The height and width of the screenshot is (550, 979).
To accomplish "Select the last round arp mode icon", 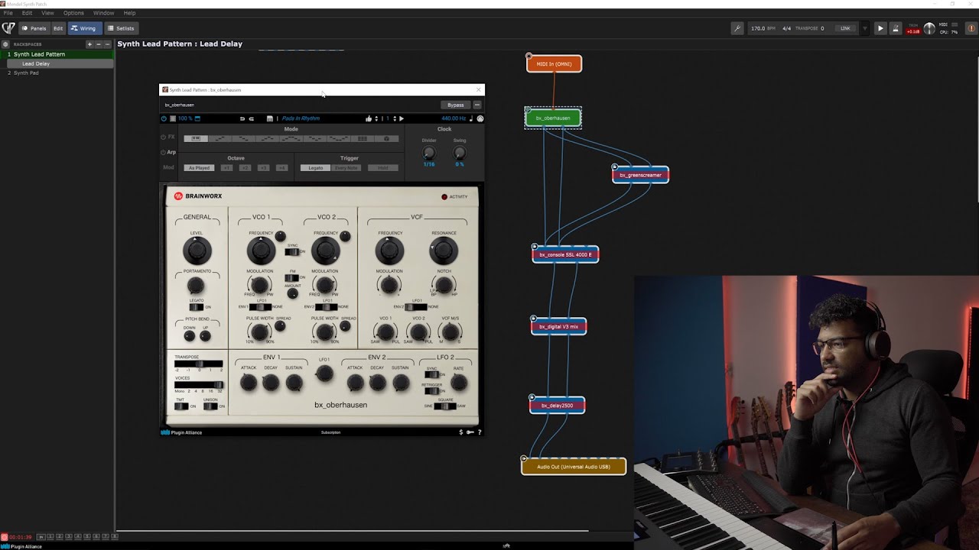I will click(386, 138).
